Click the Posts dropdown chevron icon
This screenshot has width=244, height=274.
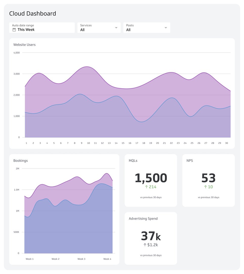pos(166,28)
